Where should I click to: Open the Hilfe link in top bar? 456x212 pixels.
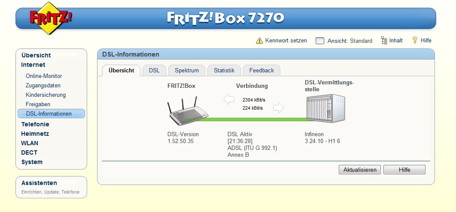(426, 40)
